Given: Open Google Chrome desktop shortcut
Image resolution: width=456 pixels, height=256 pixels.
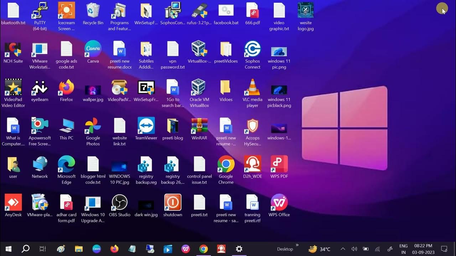Looking at the screenshot, I should pyautogui.click(x=226, y=164).
